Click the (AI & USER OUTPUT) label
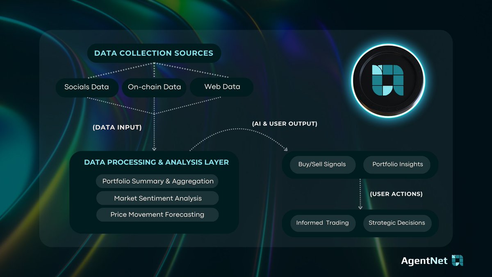This screenshot has width=492, height=277. click(285, 124)
